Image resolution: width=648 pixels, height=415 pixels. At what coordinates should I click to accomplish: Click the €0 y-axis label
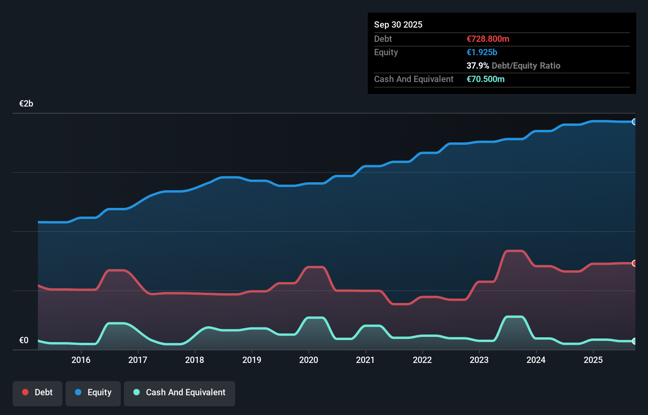(24, 340)
